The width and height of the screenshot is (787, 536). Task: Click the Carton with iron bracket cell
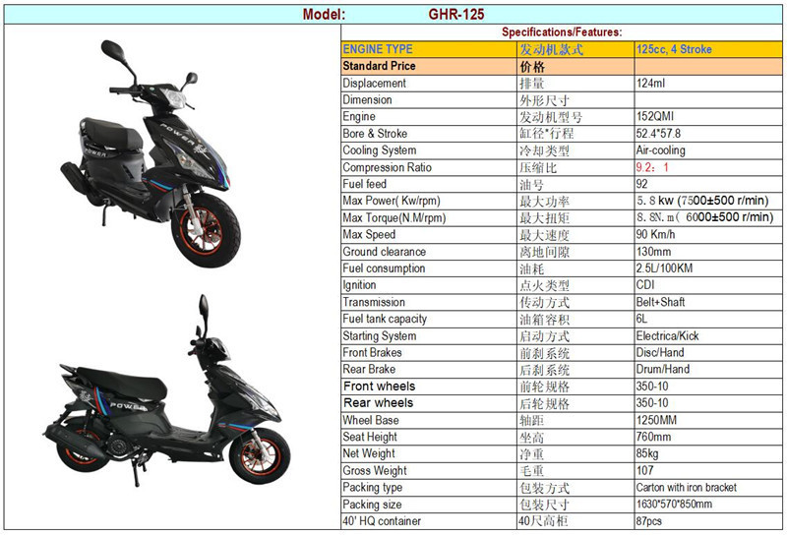point(707,488)
